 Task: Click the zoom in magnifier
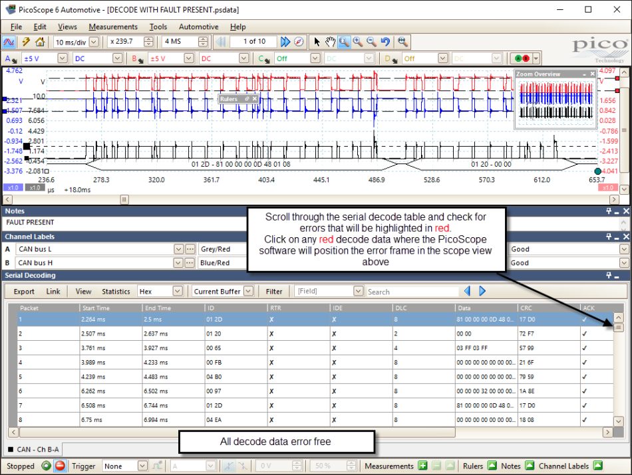(x=357, y=42)
